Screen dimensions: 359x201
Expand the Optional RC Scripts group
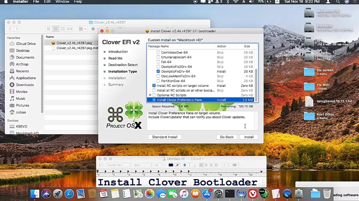point(150,95)
